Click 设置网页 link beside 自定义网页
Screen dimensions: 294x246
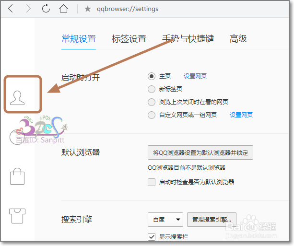tap(241, 115)
